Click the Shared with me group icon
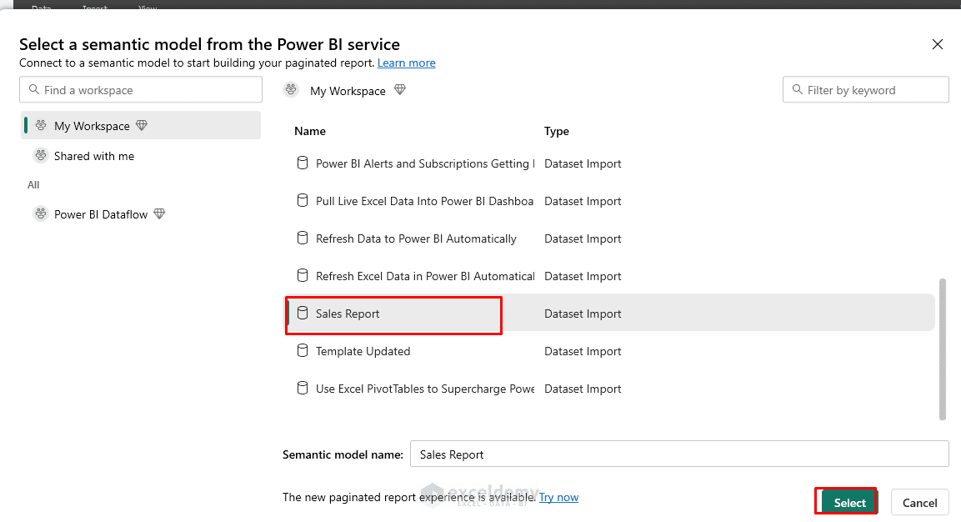Image resolution: width=961 pixels, height=522 pixels. point(41,155)
